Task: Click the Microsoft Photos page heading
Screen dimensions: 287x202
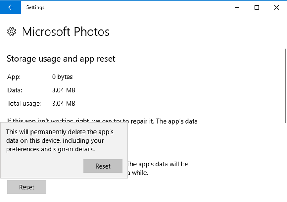Action: (65, 32)
